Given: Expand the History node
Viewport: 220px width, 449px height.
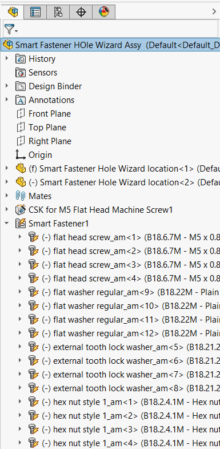Looking at the screenshot, I should coord(7,58).
